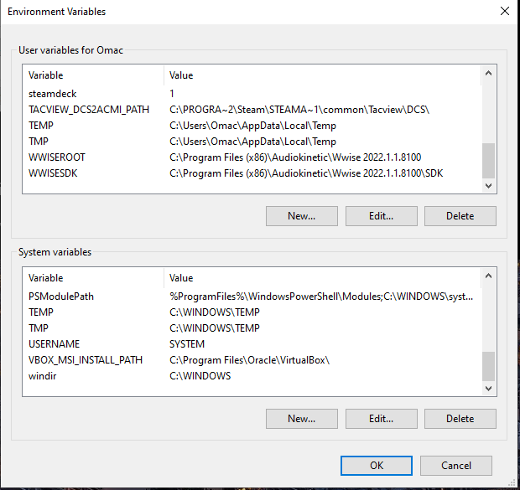
Task: Cancel the Environment Variables dialog
Action: [x=456, y=465]
